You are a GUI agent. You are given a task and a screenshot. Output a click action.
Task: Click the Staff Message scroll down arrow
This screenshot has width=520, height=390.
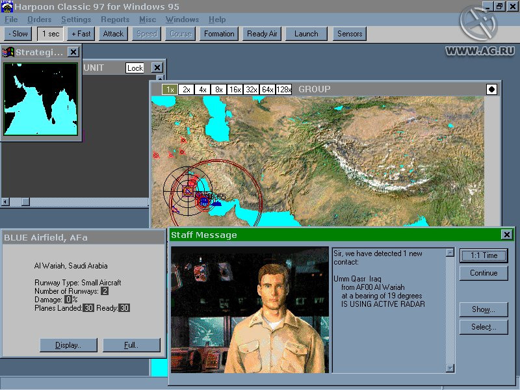click(x=450, y=368)
